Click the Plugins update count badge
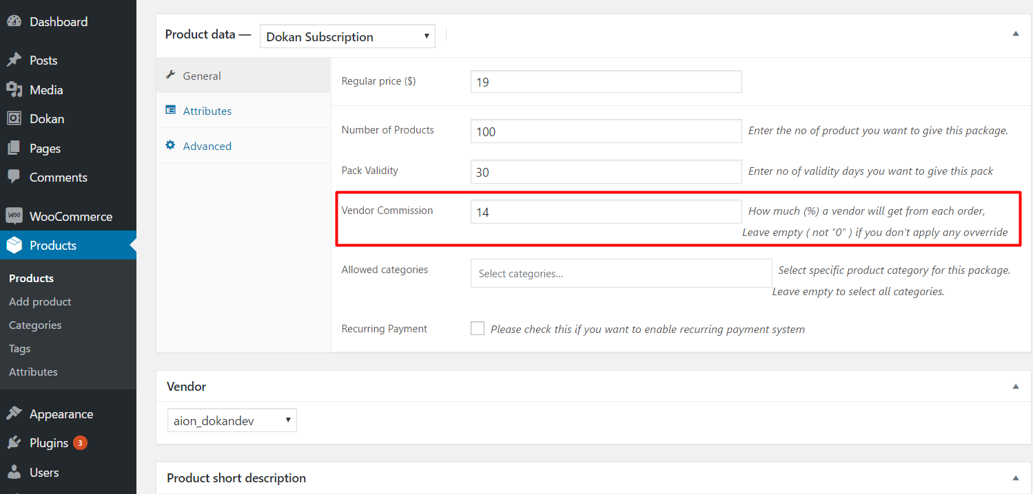The image size is (1033, 494). click(80, 443)
